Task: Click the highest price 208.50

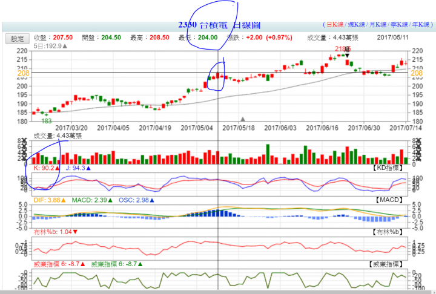Action: [159, 38]
